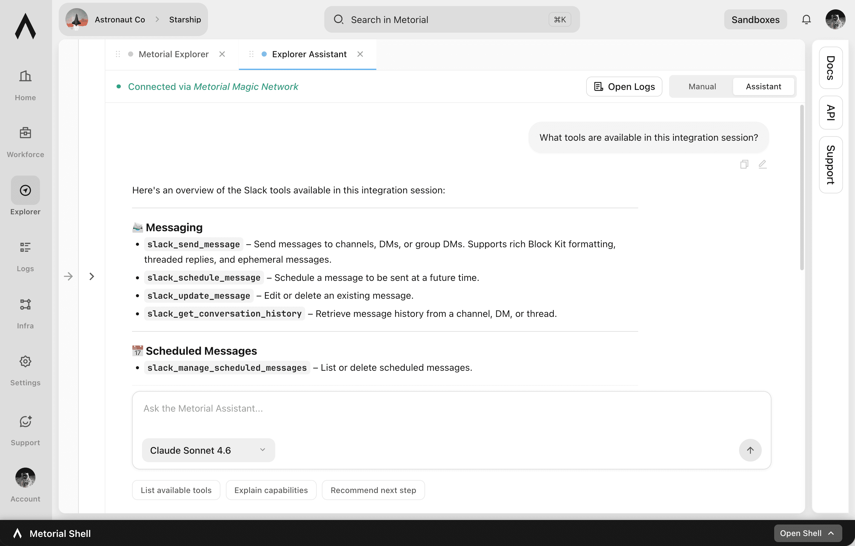The height and width of the screenshot is (546, 855).
Task: Expand shell using Open Shell button
Action: 807,533
